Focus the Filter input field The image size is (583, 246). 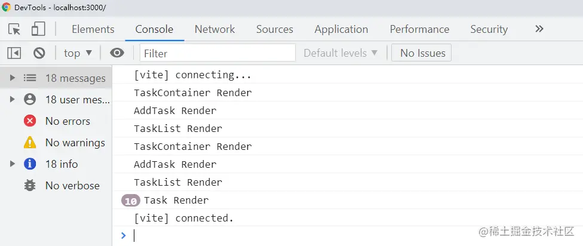(217, 53)
